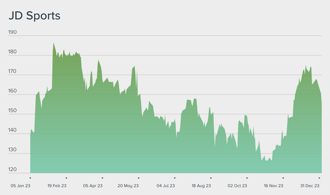Select the 05 Jan 23 date label
This screenshot has height=195, width=330.
21,186
